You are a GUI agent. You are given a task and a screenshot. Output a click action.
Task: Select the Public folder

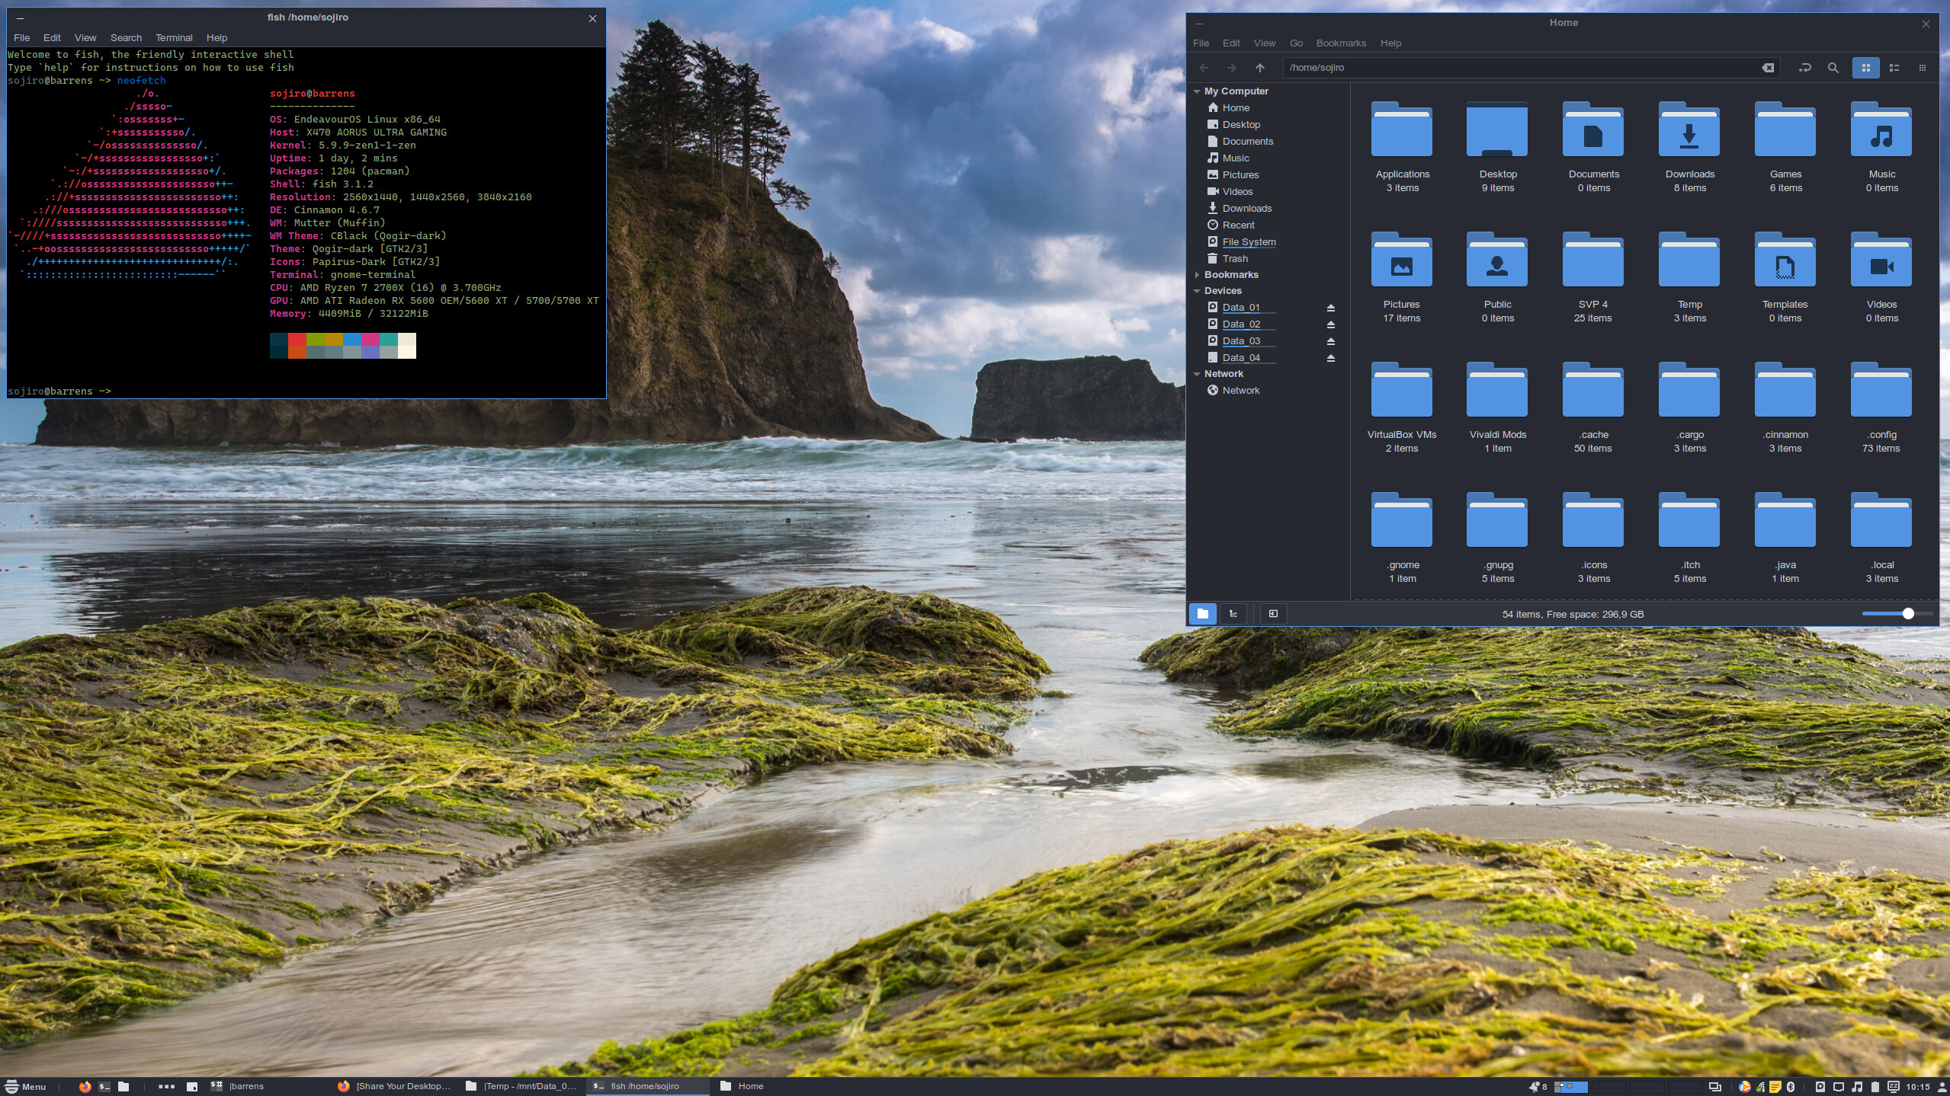(x=1497, y=276)
